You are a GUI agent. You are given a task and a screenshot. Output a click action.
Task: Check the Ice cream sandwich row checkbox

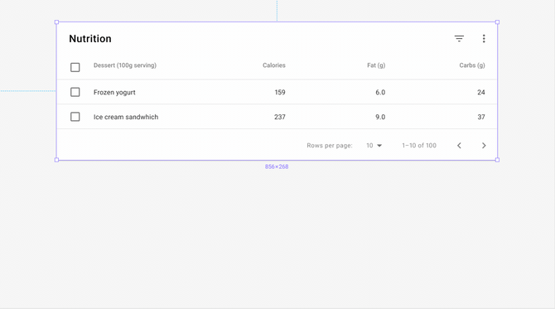(75, 117)
